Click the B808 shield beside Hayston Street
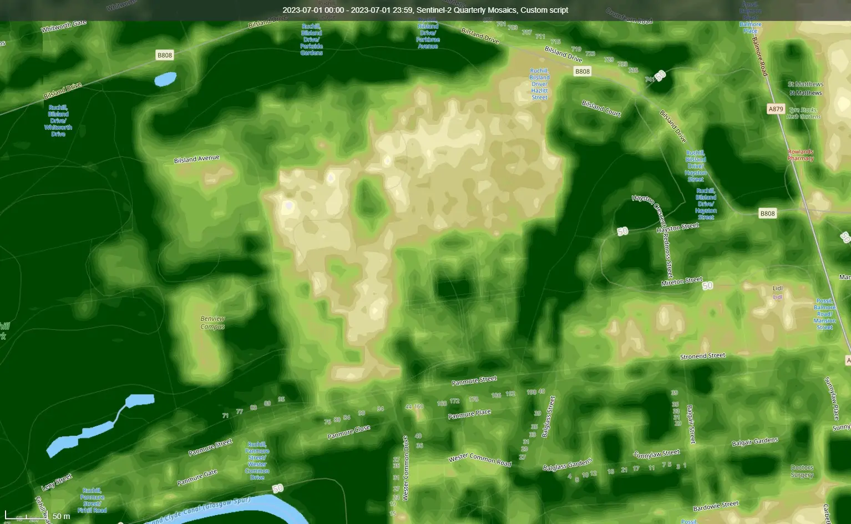Image resolution: width=851 pixels, height=524 pixels. (x=768, y=213)
